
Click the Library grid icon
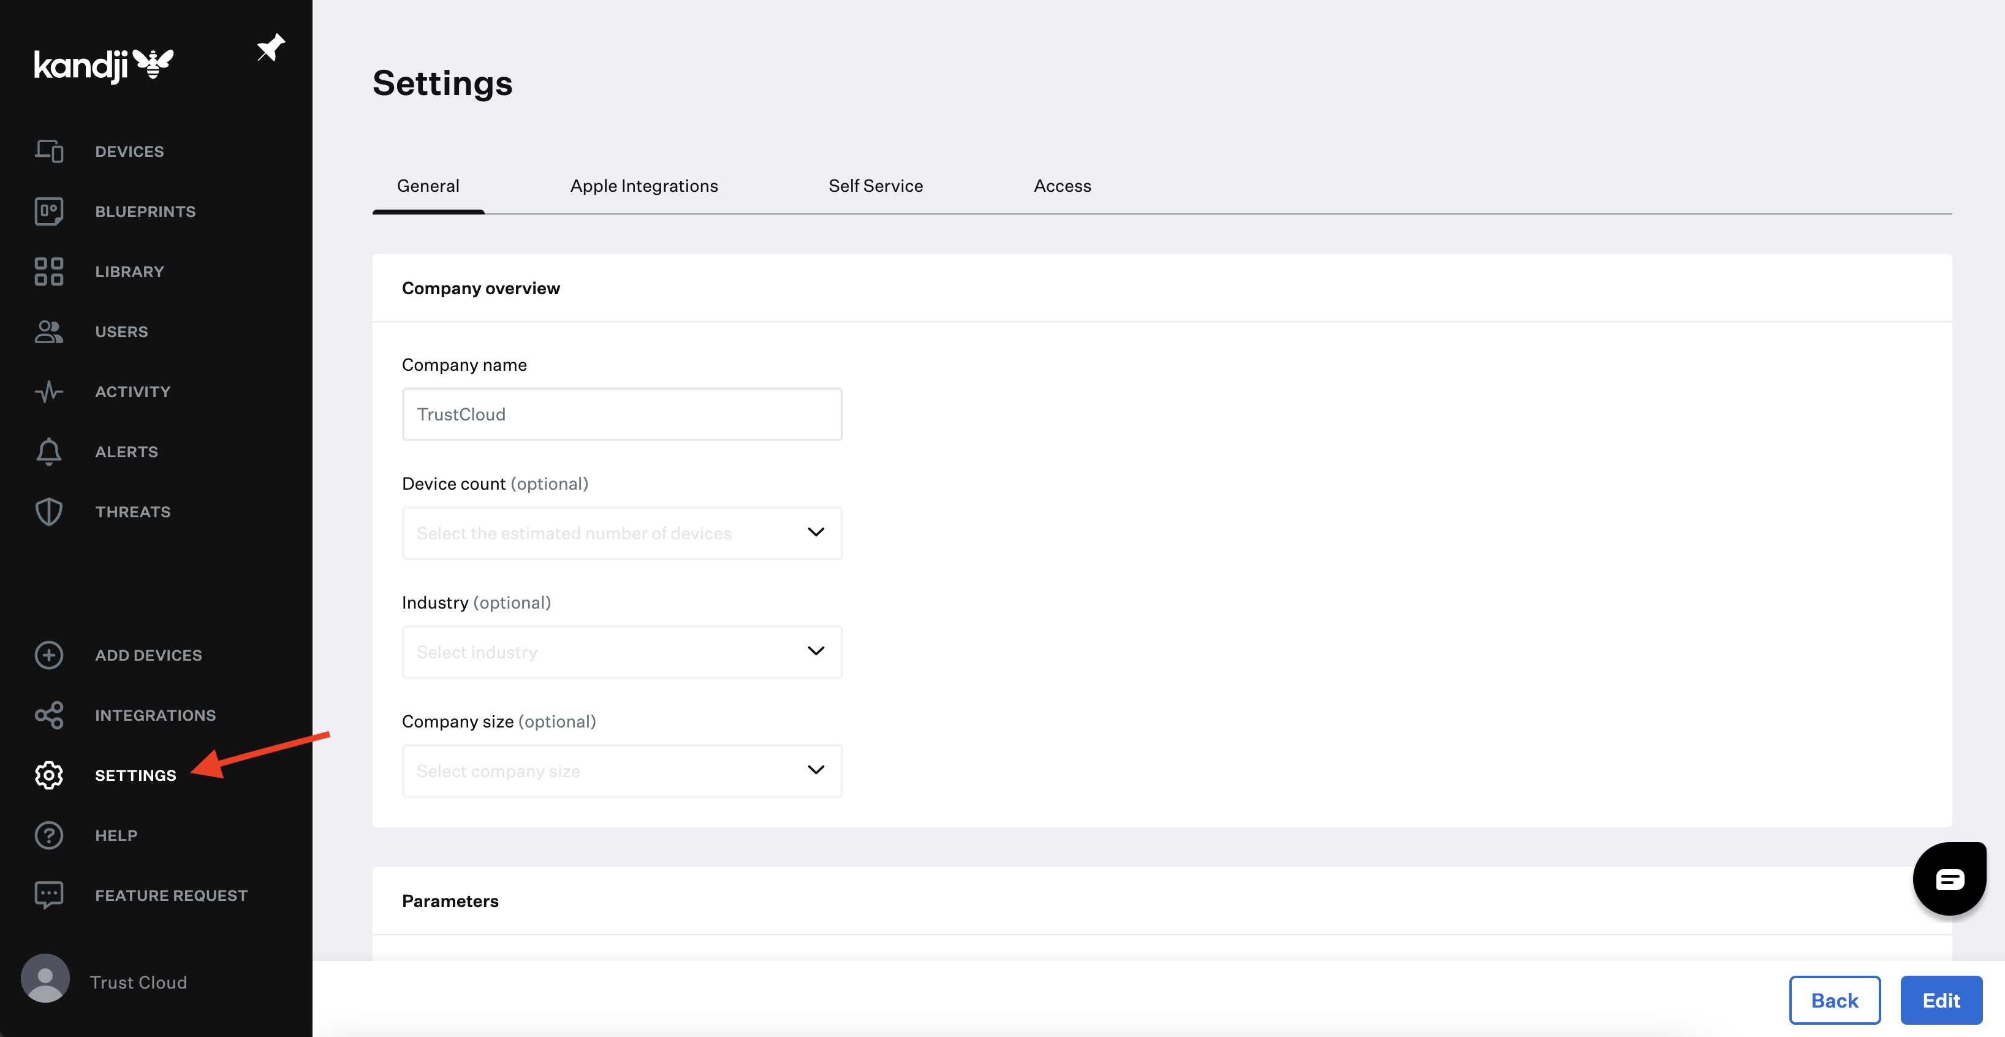click(48, 271)
